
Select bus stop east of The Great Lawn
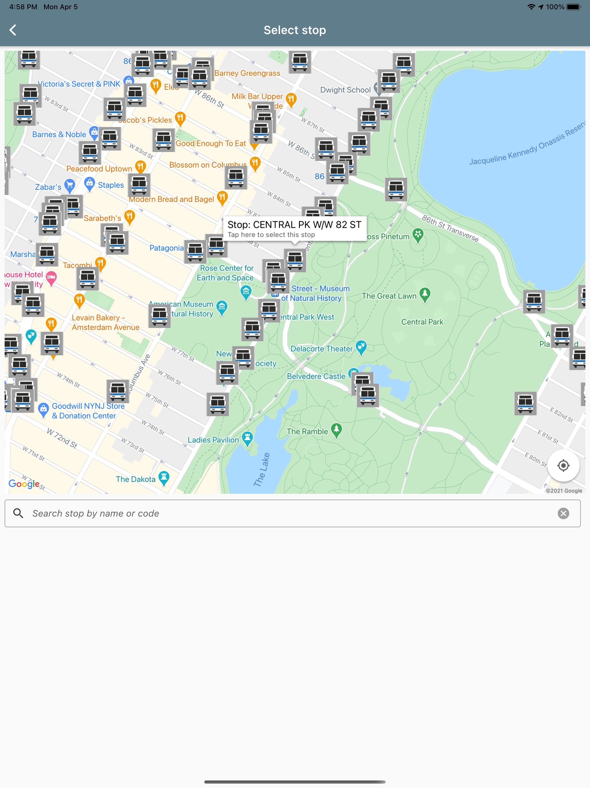click(x=534, y=302)
